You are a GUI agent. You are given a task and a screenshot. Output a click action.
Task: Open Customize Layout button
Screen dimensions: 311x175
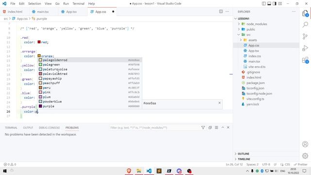click(x=280, y=3)
